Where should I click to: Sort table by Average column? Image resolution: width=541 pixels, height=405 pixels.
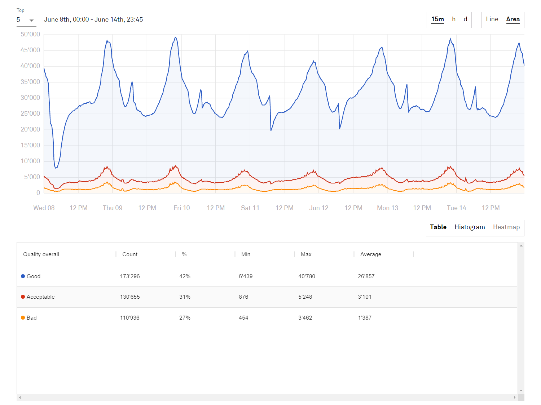click(x=370, y=254)
